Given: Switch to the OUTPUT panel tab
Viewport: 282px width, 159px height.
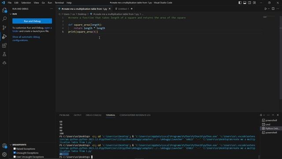Looking at the screenshot, I should click(78, 115).
